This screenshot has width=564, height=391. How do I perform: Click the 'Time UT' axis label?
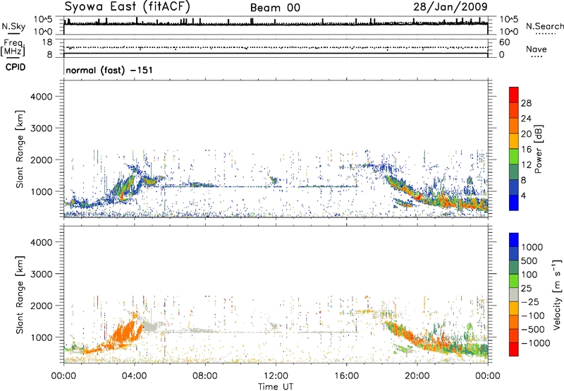276,387
